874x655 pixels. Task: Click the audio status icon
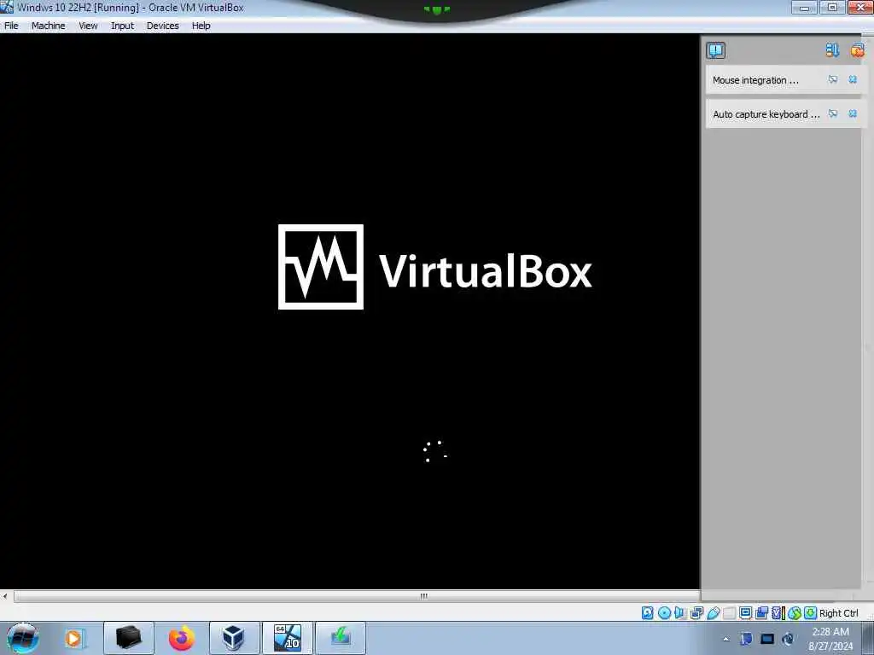(x=680, y=612)
